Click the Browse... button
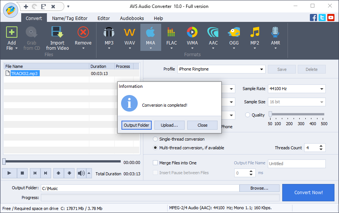Image resolution: width=339 pixels, height=213 pixels. pyautogui.click(x=259, y=188)
